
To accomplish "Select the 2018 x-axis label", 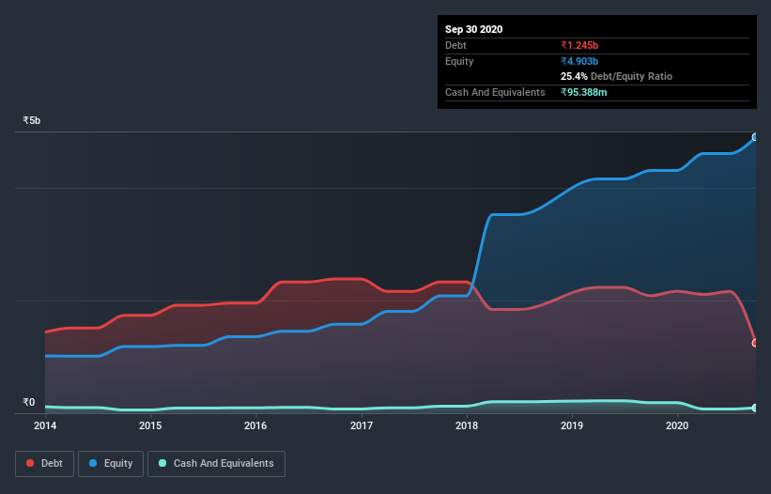I will point(467,425).
